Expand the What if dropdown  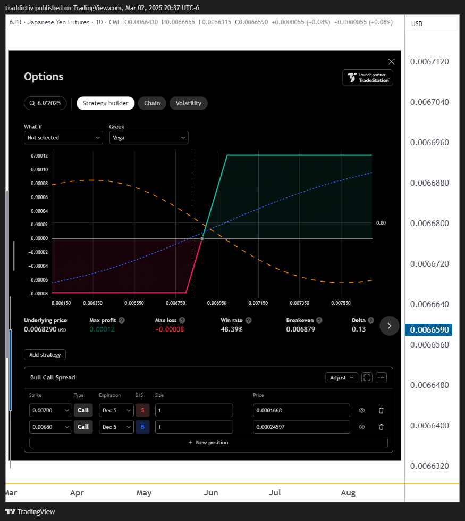(63, 137)
